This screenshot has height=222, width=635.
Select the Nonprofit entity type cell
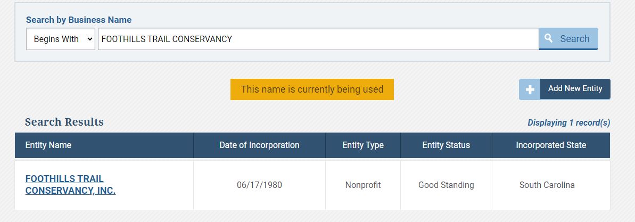click(363, 185)
